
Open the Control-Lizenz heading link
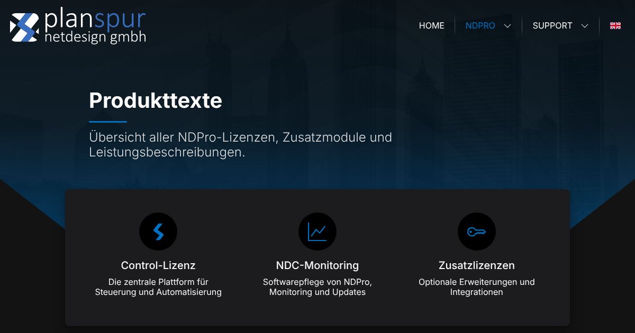[x=158, y=265]
